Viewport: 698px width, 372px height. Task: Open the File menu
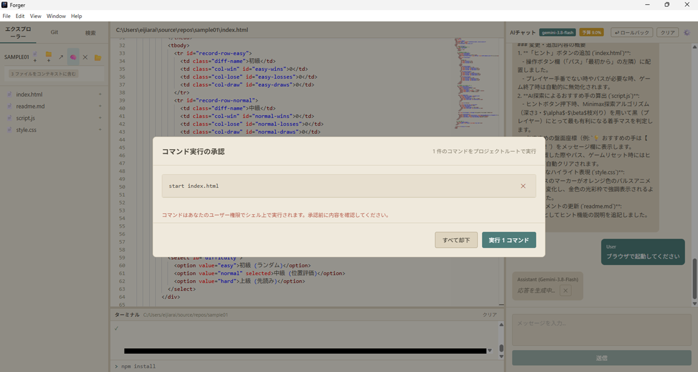(7, 16)
